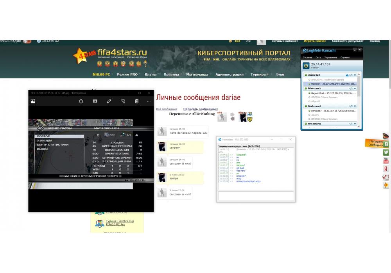The image size is (391, 273).
Task: Click the Все сообщения link
Action: tap(167, 109)
